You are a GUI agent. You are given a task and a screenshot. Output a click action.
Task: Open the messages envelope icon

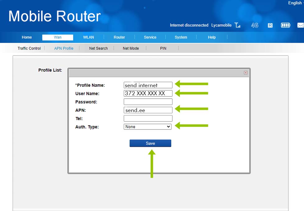coord(300,25)
